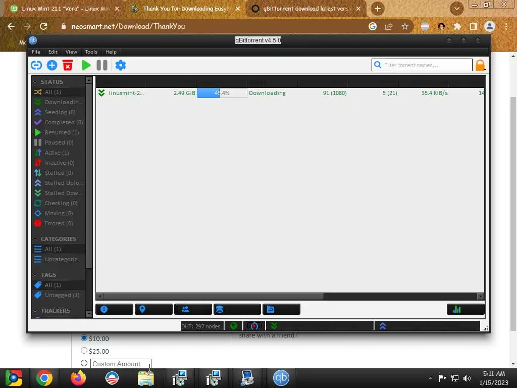This screenshot has width=517, height=388.
Task: Open a new Chrome tab
Action: coord(378,9)
